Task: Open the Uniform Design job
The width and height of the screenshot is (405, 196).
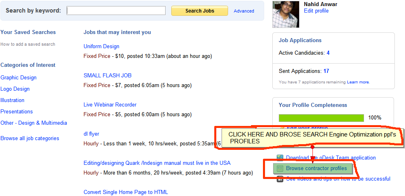Action: [101, 47]
